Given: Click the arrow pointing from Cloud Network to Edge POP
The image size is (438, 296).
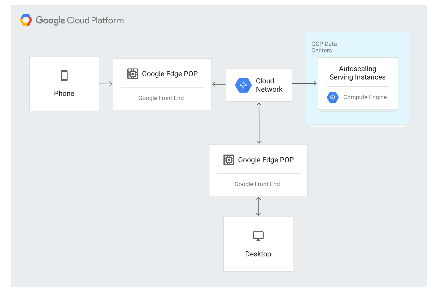Looking at the screenshot, I should point(219,84).
